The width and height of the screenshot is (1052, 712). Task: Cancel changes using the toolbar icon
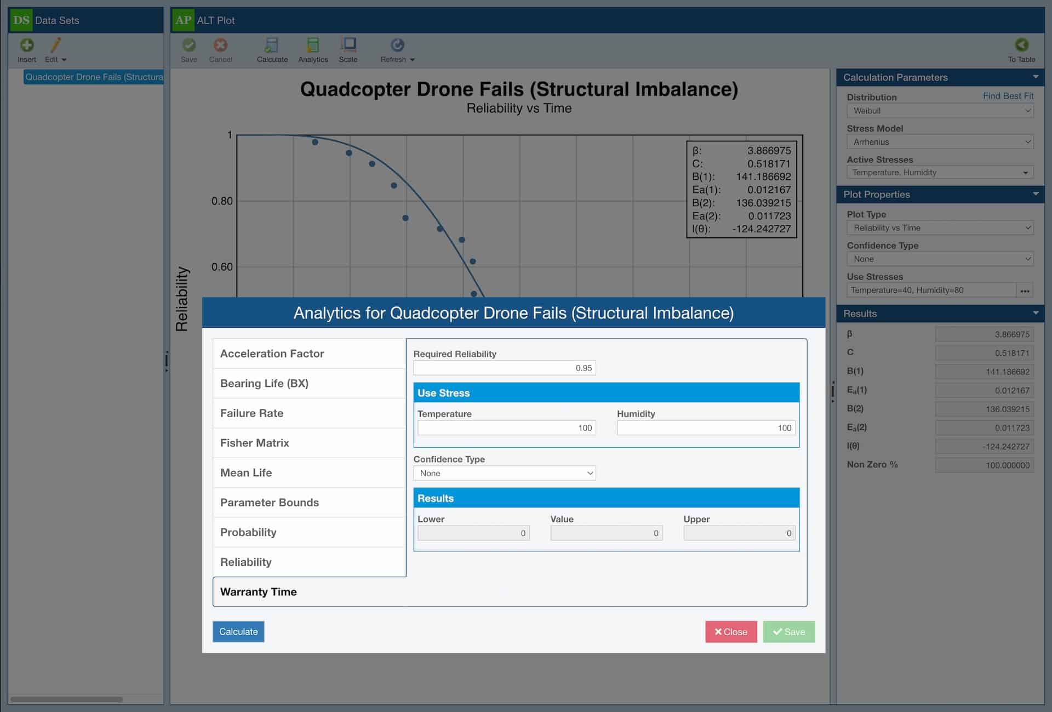220,50
